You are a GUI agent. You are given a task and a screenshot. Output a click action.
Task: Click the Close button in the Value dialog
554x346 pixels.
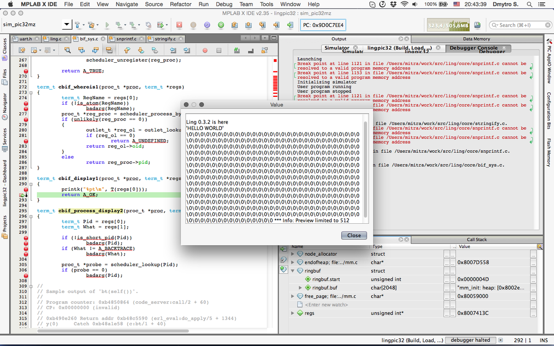354,235
